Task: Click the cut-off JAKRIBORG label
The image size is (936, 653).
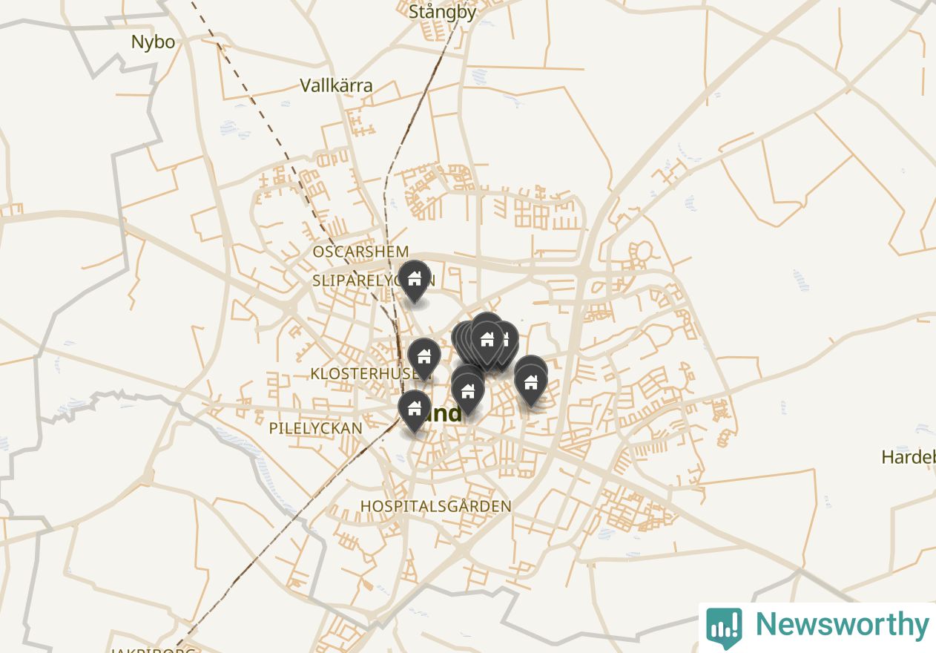Action: coord(151,651)
